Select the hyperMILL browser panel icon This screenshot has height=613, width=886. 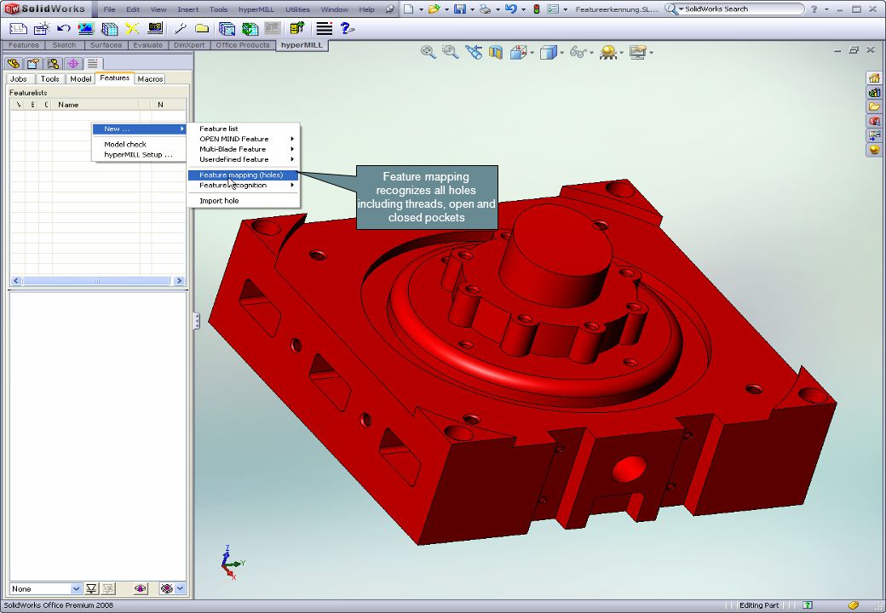pyautogui.click(x=93, y=64)
